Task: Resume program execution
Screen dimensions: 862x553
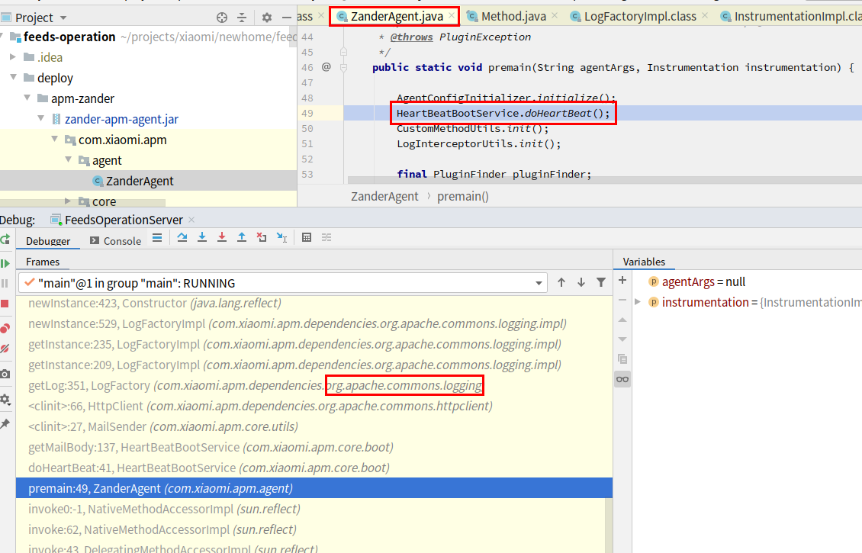Action: 5,263
